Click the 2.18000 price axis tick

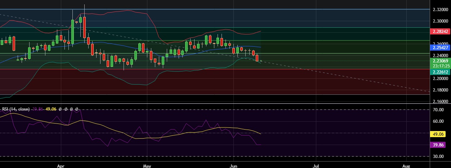[x=441, y=90]
